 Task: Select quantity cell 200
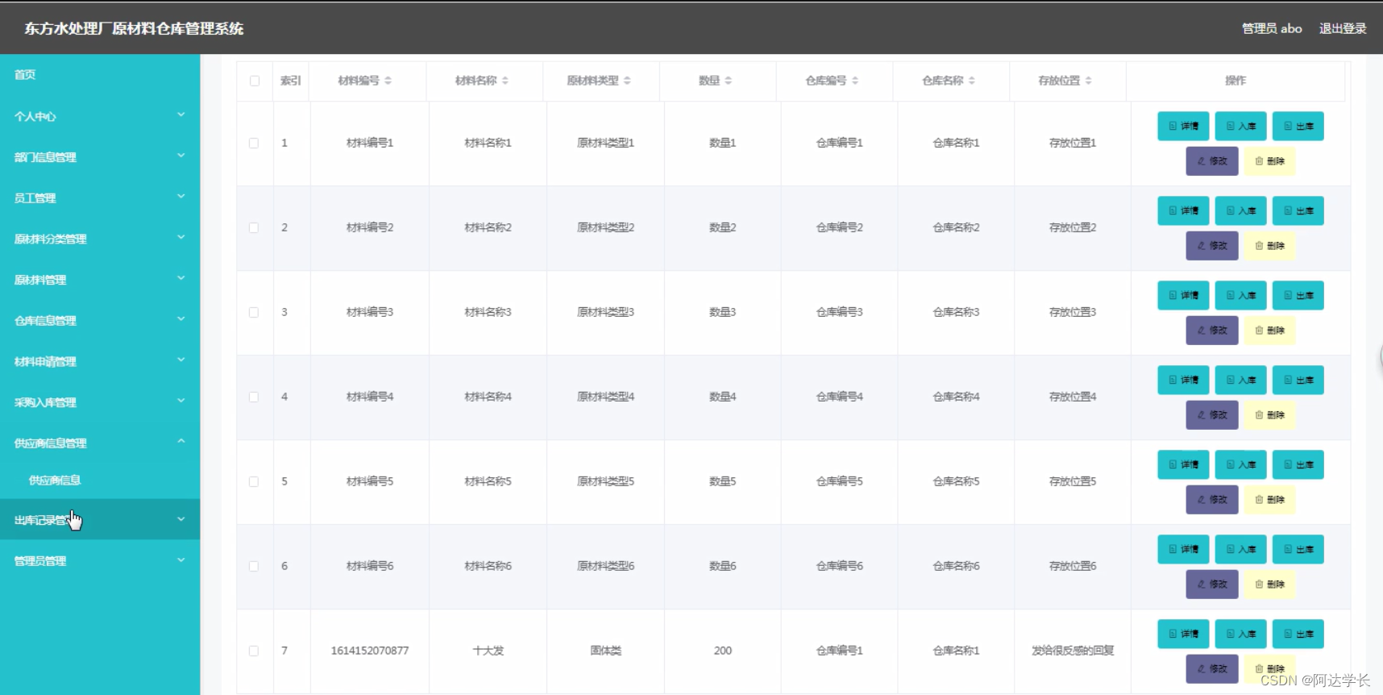point(723,651)
